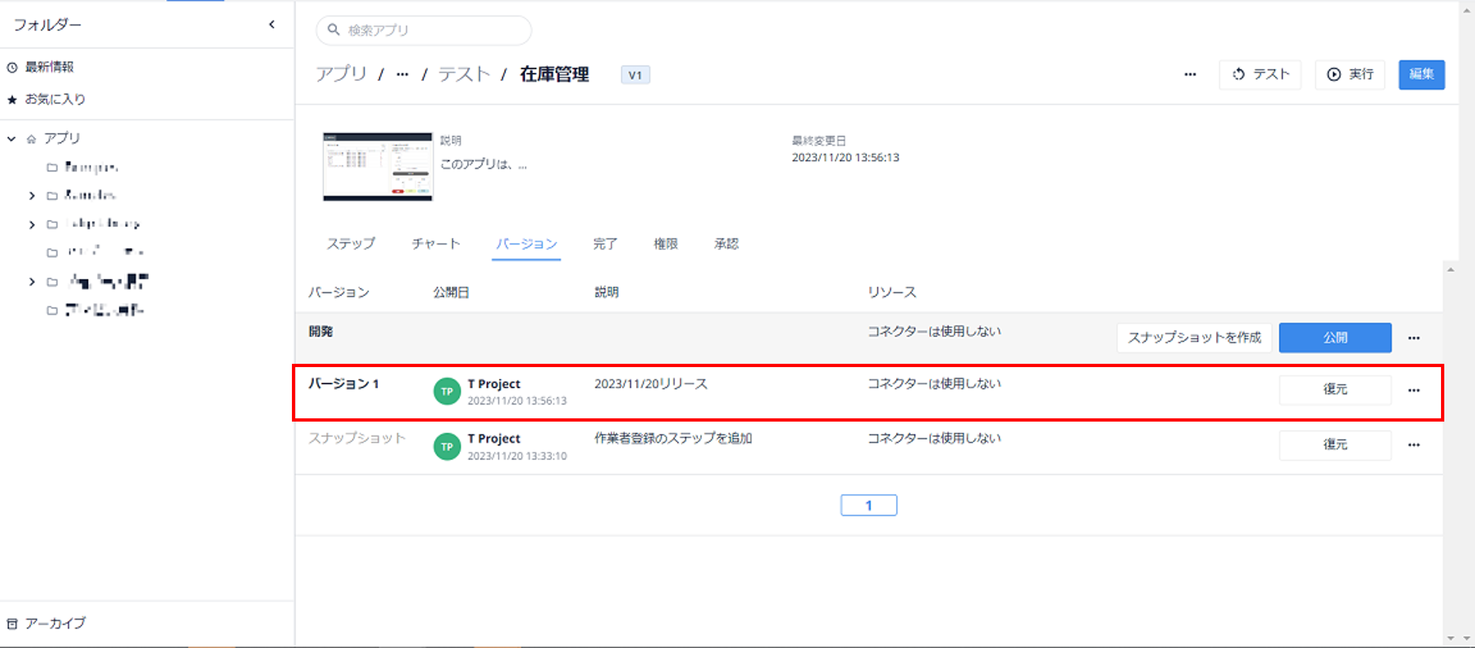Click the バージョン 1 label

pos(344,384)
